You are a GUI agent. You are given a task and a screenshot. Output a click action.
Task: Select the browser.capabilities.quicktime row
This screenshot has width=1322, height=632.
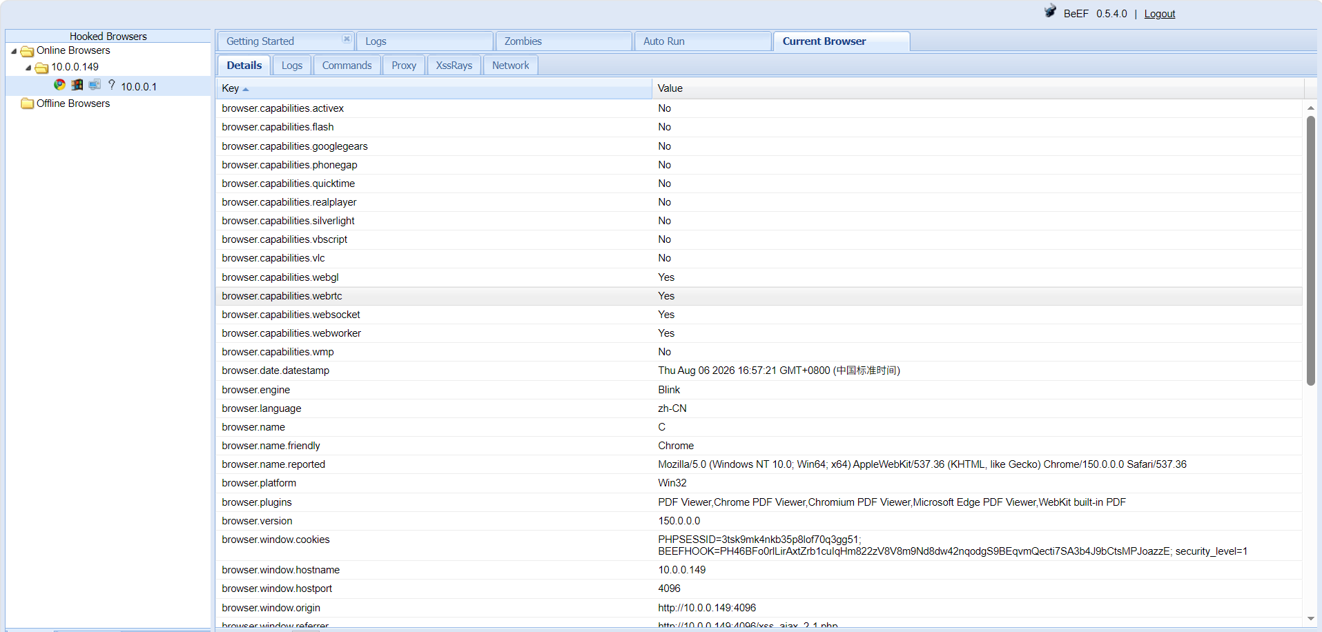point(759,184)
